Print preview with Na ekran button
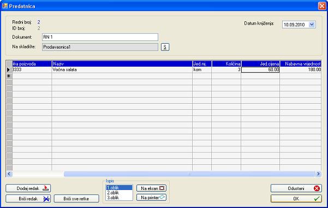This screenshot has width=328, height=208. pos(152,188)
